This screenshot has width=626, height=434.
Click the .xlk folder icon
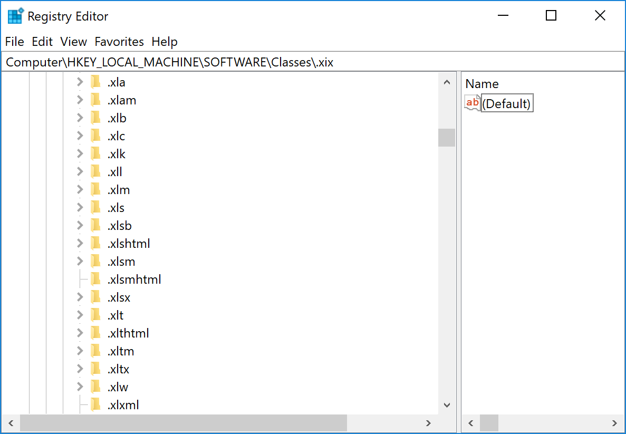pos(95,154)
